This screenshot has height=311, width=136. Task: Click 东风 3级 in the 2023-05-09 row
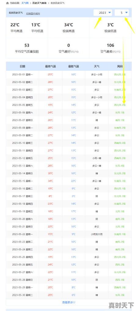[x=120, y=135]
